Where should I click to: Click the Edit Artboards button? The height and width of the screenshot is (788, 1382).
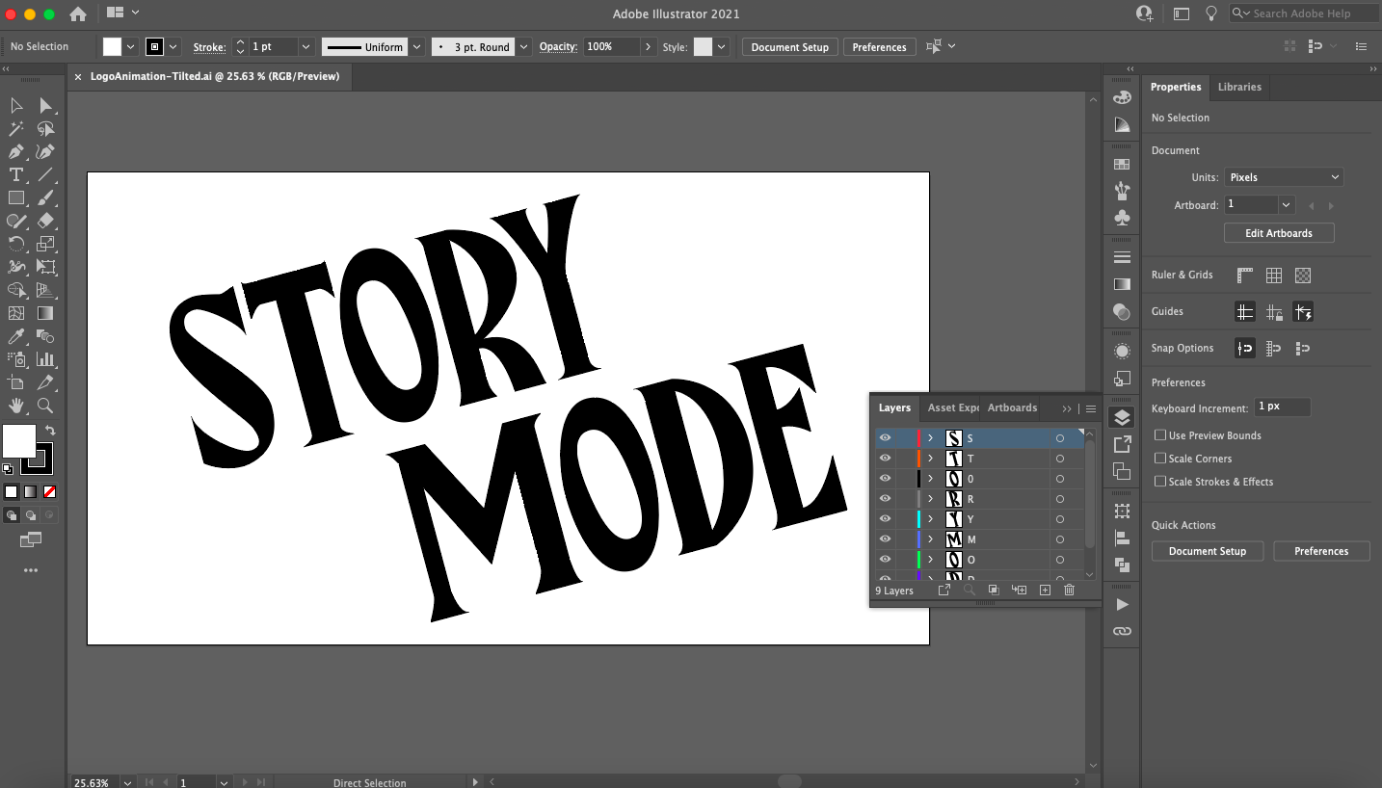tap(1279, 232)
